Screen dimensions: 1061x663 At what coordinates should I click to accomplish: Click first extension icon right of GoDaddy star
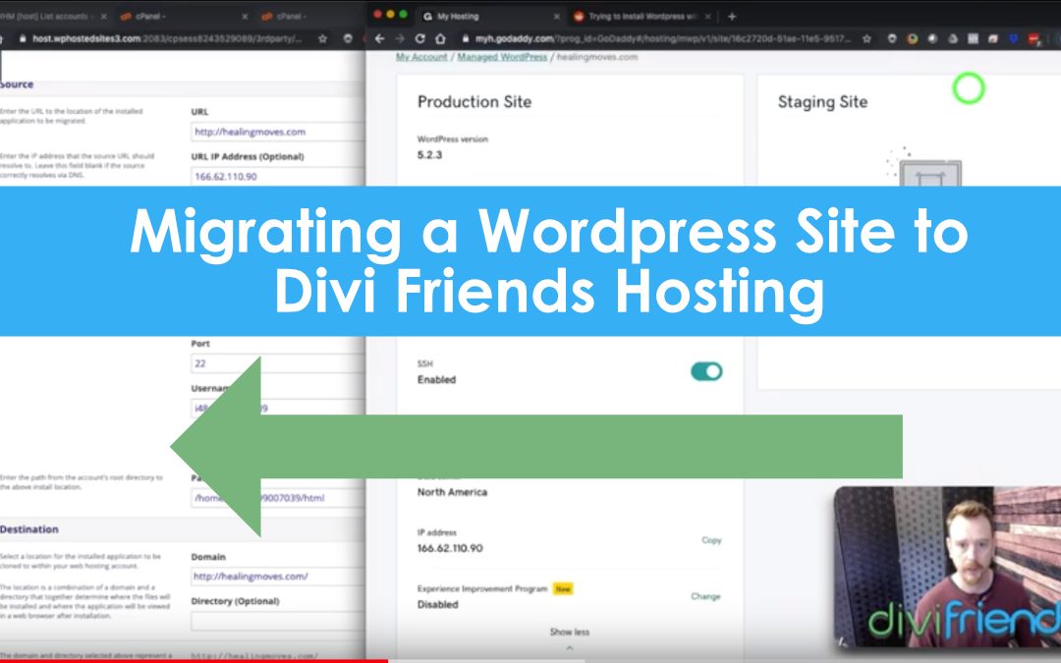pyautogui.click(x=892, y=39)
